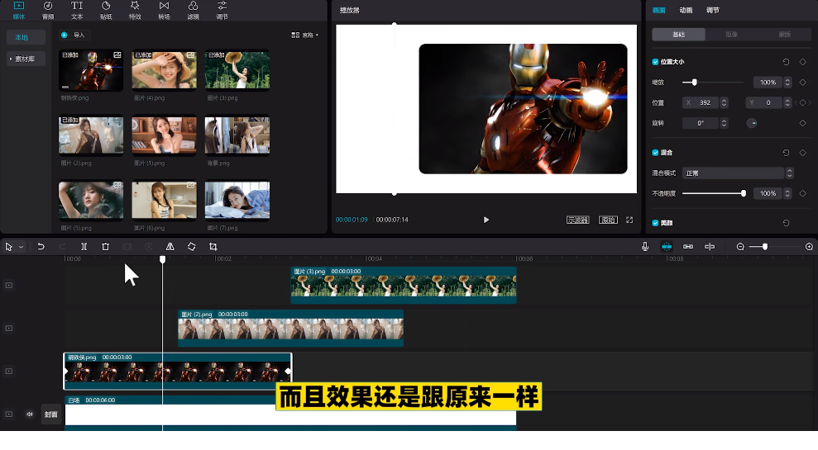Start voice recording with microphone icon
The image size is (818, 450).
(645, 247)
